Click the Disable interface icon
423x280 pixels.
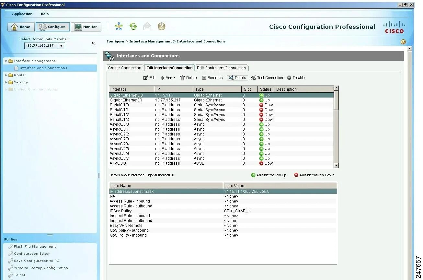coord(289,78)
